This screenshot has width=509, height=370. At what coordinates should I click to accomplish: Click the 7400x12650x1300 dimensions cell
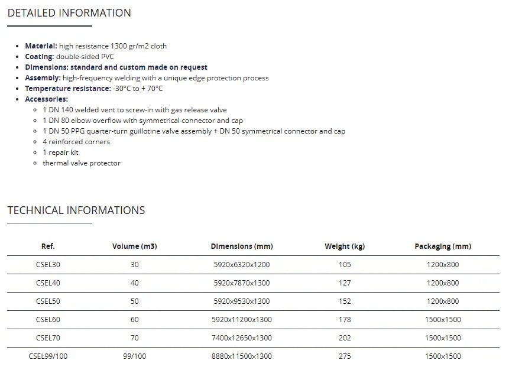242,338
